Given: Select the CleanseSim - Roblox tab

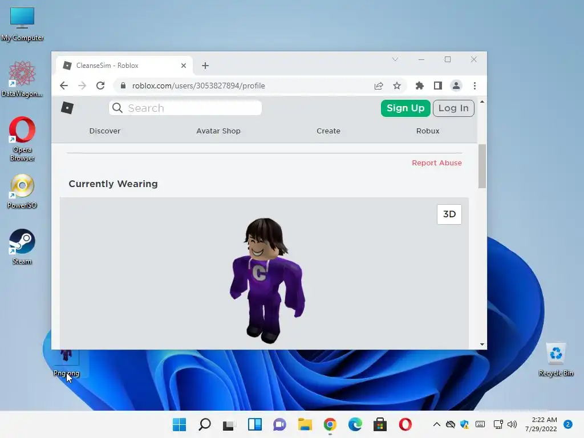Looking at the screenshot, I should pos(124,66).
